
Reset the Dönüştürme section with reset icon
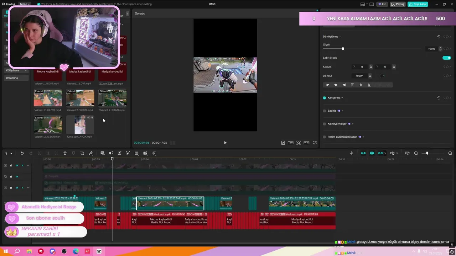tap(439, 37)
